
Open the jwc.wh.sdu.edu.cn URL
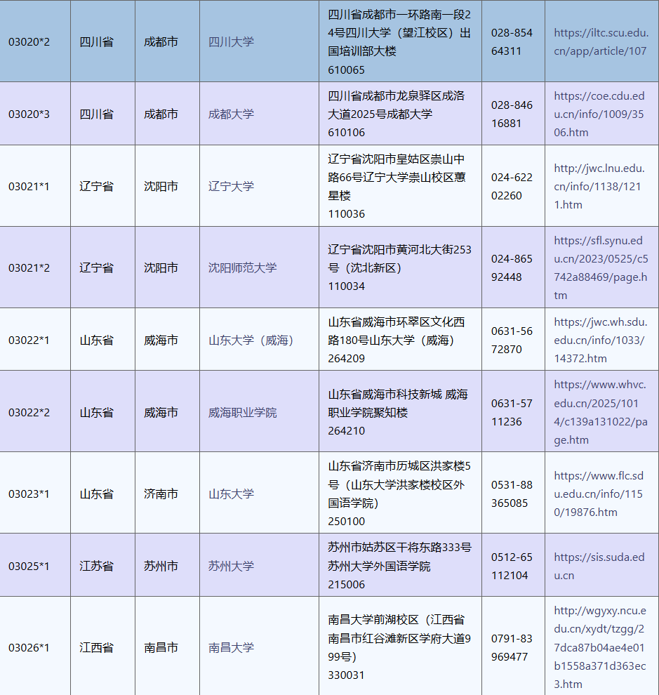[600, 340]
